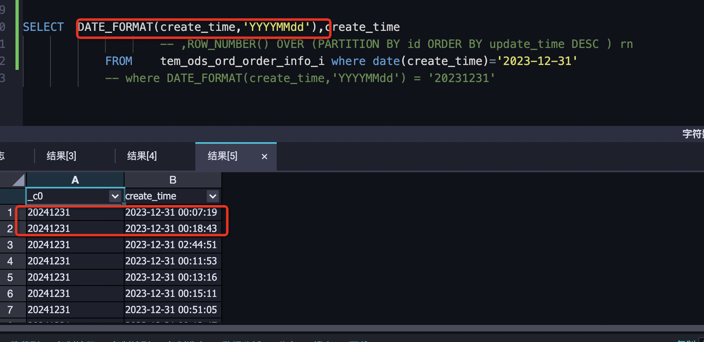Place cursor on the SELECT keyword
This screenshot has width=704, height=342.
click(x=43, y=27)
